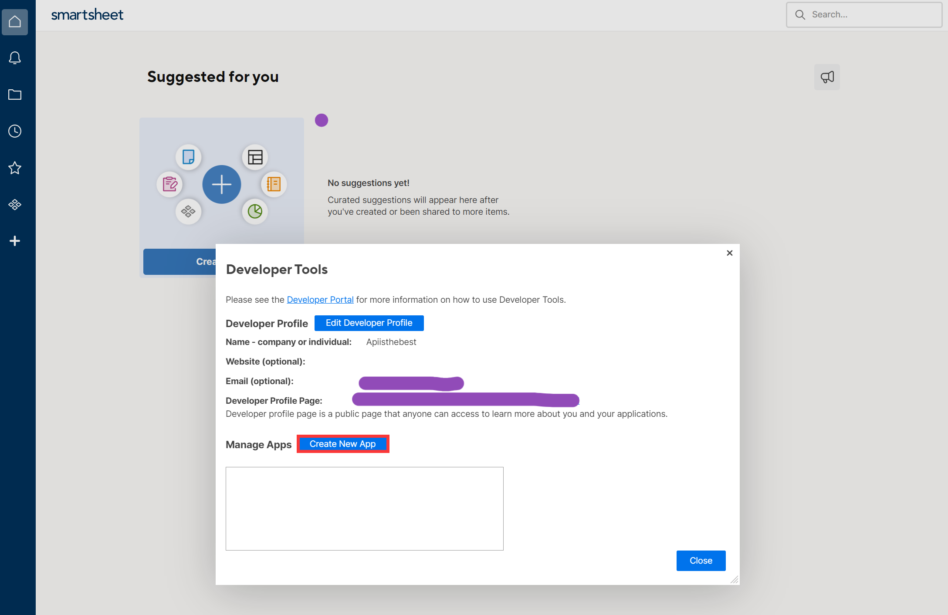Click inside the Search field
The height and width of the screenshot is (615, 948).
pos(864,15)
